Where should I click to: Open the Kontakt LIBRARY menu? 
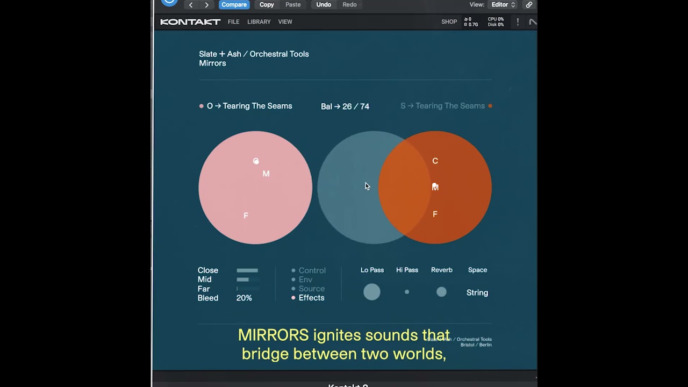point(259,22)
